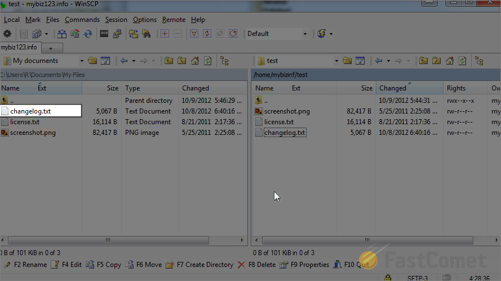501x281 pixels.
Task: Click the remote panel horizontal scrollbar
Action: (367, 240)
